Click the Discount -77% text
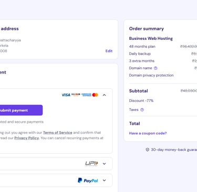Image resolution: width=197 pixels, height=192 pixels. pyautogui.click(x=141, y=101)
